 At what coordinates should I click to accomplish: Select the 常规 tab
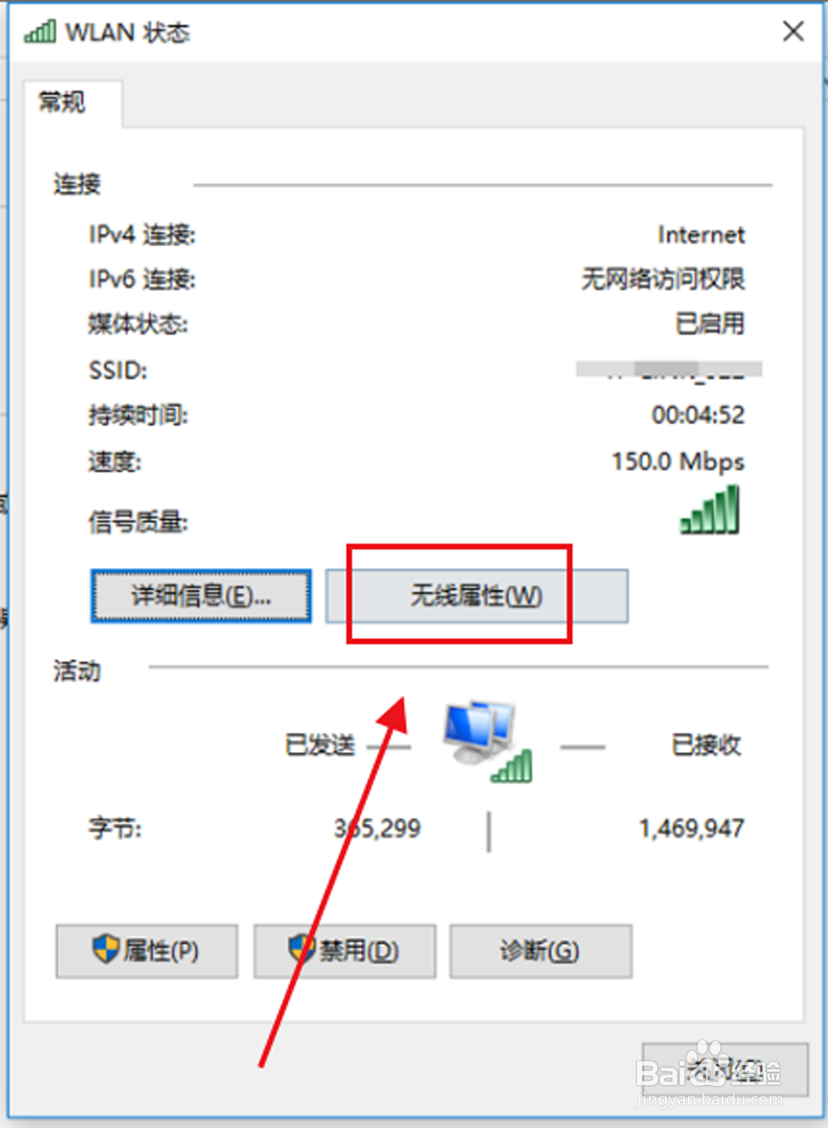point(63,103)
